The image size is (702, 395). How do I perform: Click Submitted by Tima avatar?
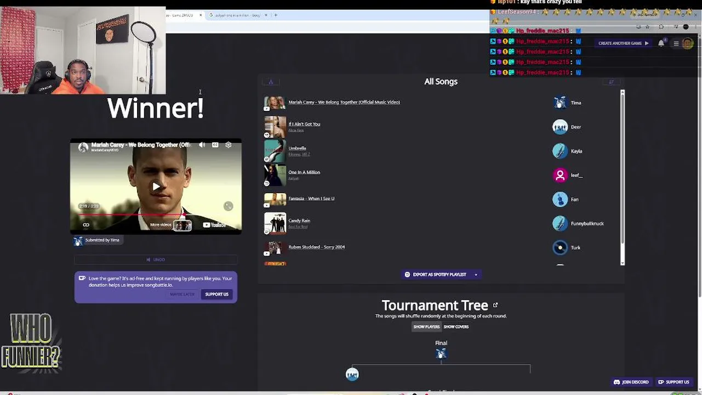pyautogui.click(x=78, y=241)
